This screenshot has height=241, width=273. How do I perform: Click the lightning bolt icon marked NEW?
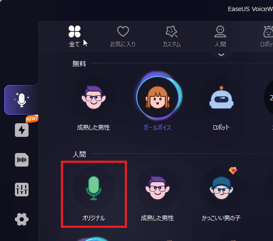[x=22, y=130]
